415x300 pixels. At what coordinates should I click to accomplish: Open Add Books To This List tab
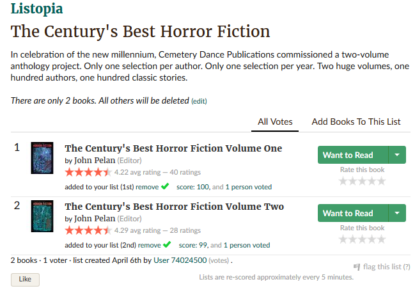pos(356,122)
